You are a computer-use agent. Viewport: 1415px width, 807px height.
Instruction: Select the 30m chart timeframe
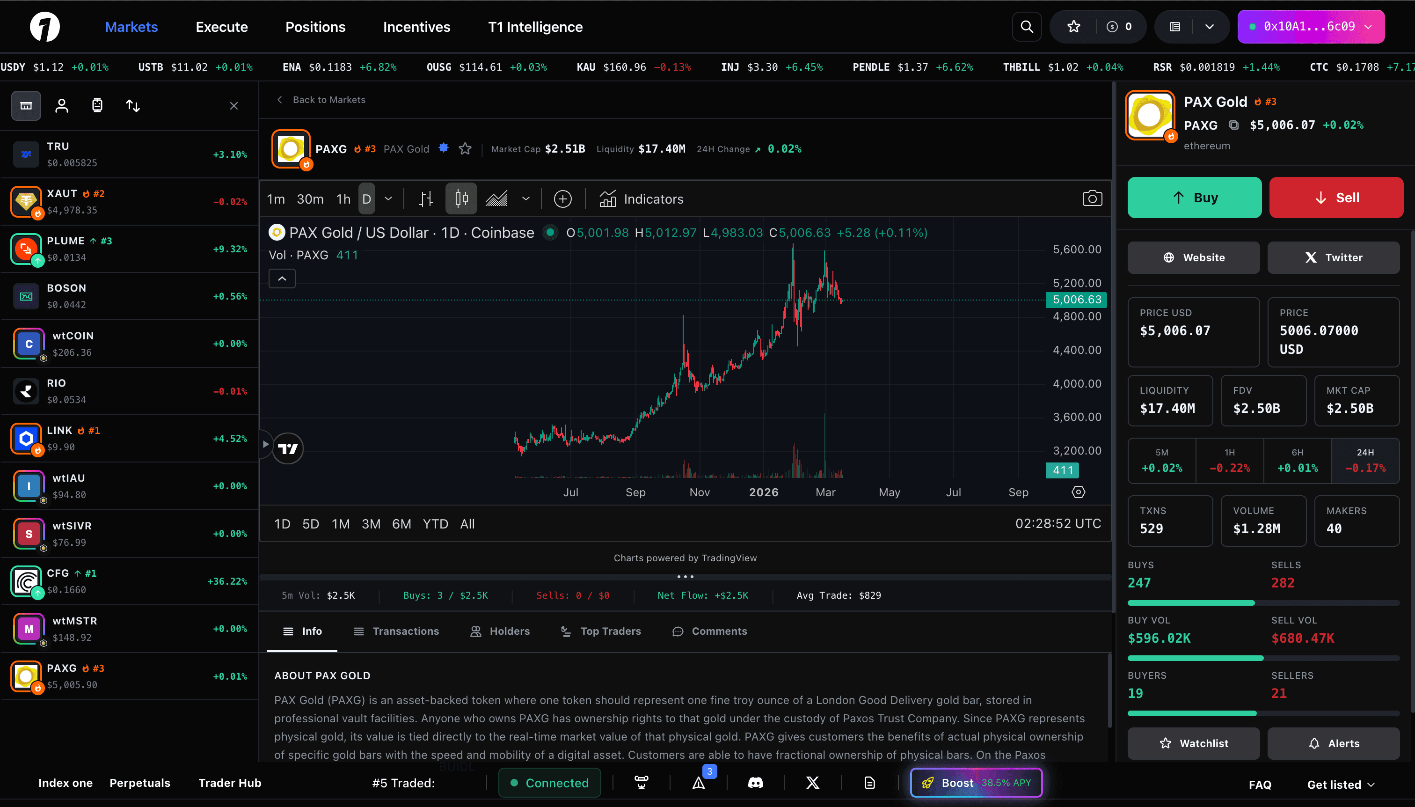point(309,198)
